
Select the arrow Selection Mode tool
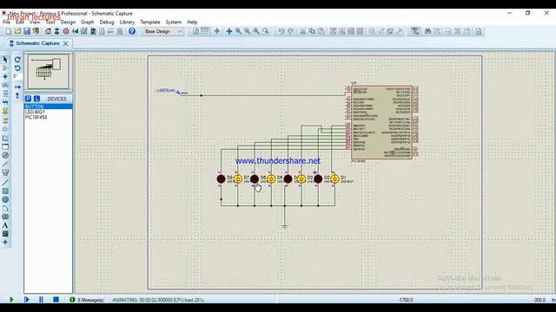[5, 60]
